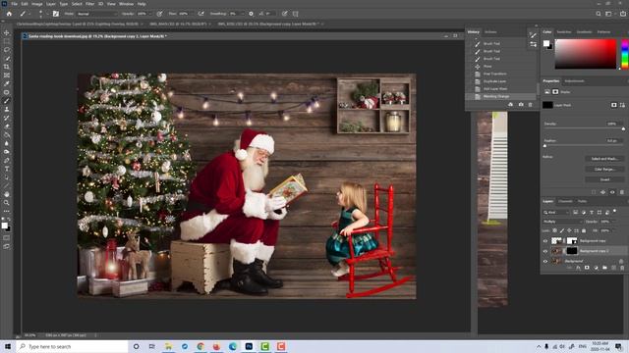Viewport: 629px width, 353px height.
Task: Click the Color Range button
Action: pyautogui.click(x=604, y=169)
